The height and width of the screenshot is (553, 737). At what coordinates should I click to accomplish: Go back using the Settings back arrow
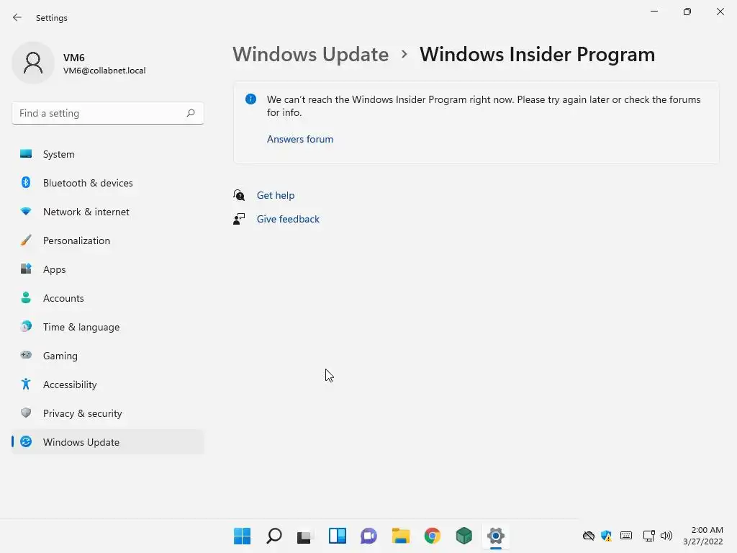17,17
